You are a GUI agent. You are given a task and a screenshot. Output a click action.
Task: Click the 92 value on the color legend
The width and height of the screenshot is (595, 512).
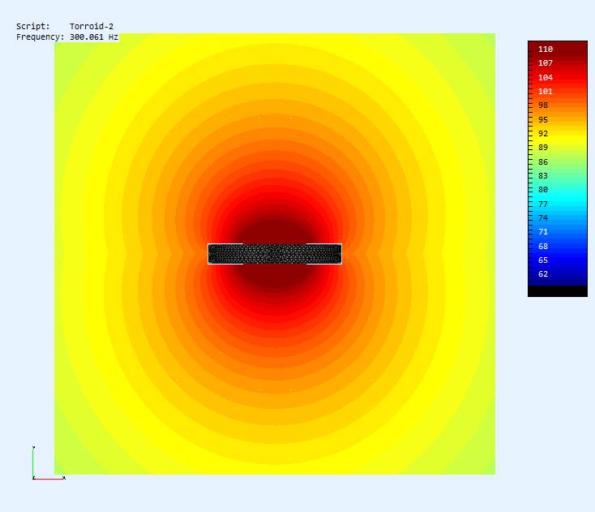click(x=543, y=134)
